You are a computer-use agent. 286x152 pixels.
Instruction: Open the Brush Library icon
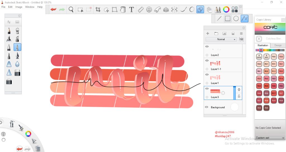tap(17, 22)
